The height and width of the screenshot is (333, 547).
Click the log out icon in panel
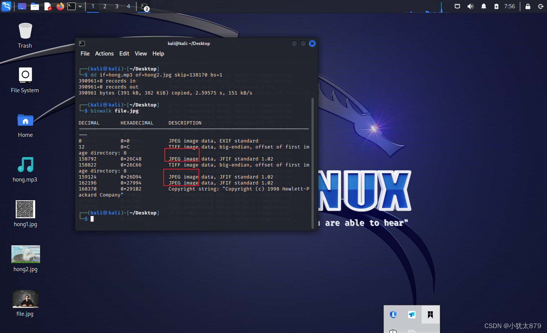[541, 6]
